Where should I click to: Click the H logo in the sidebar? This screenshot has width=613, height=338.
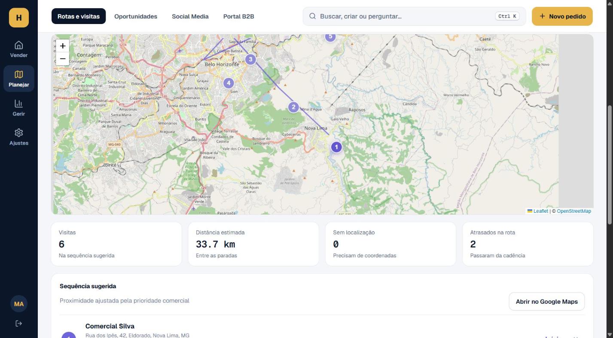click(19, 18)
